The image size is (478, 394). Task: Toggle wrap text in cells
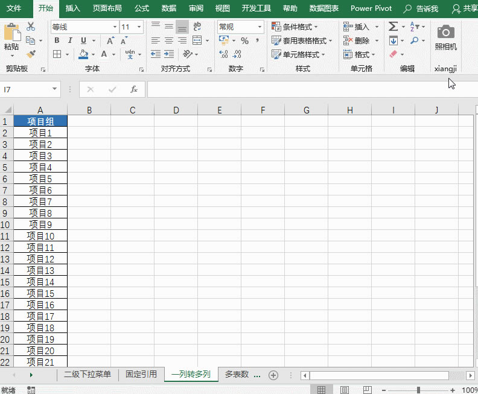[x=197, y=27]
